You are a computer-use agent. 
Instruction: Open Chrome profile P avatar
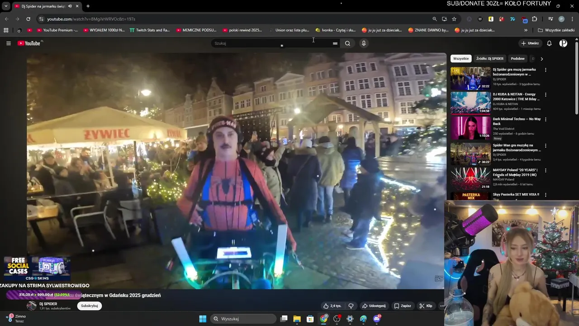(561, 19)
